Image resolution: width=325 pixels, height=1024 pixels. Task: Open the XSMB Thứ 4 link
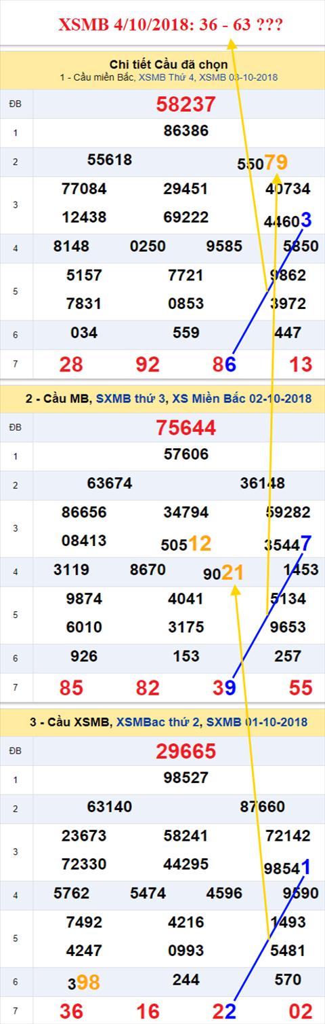click(166, 77)
